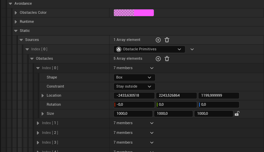Viewport: 264px width, 152px height.
Task: Add element to Obstacles array
Action: click(158, 59)
